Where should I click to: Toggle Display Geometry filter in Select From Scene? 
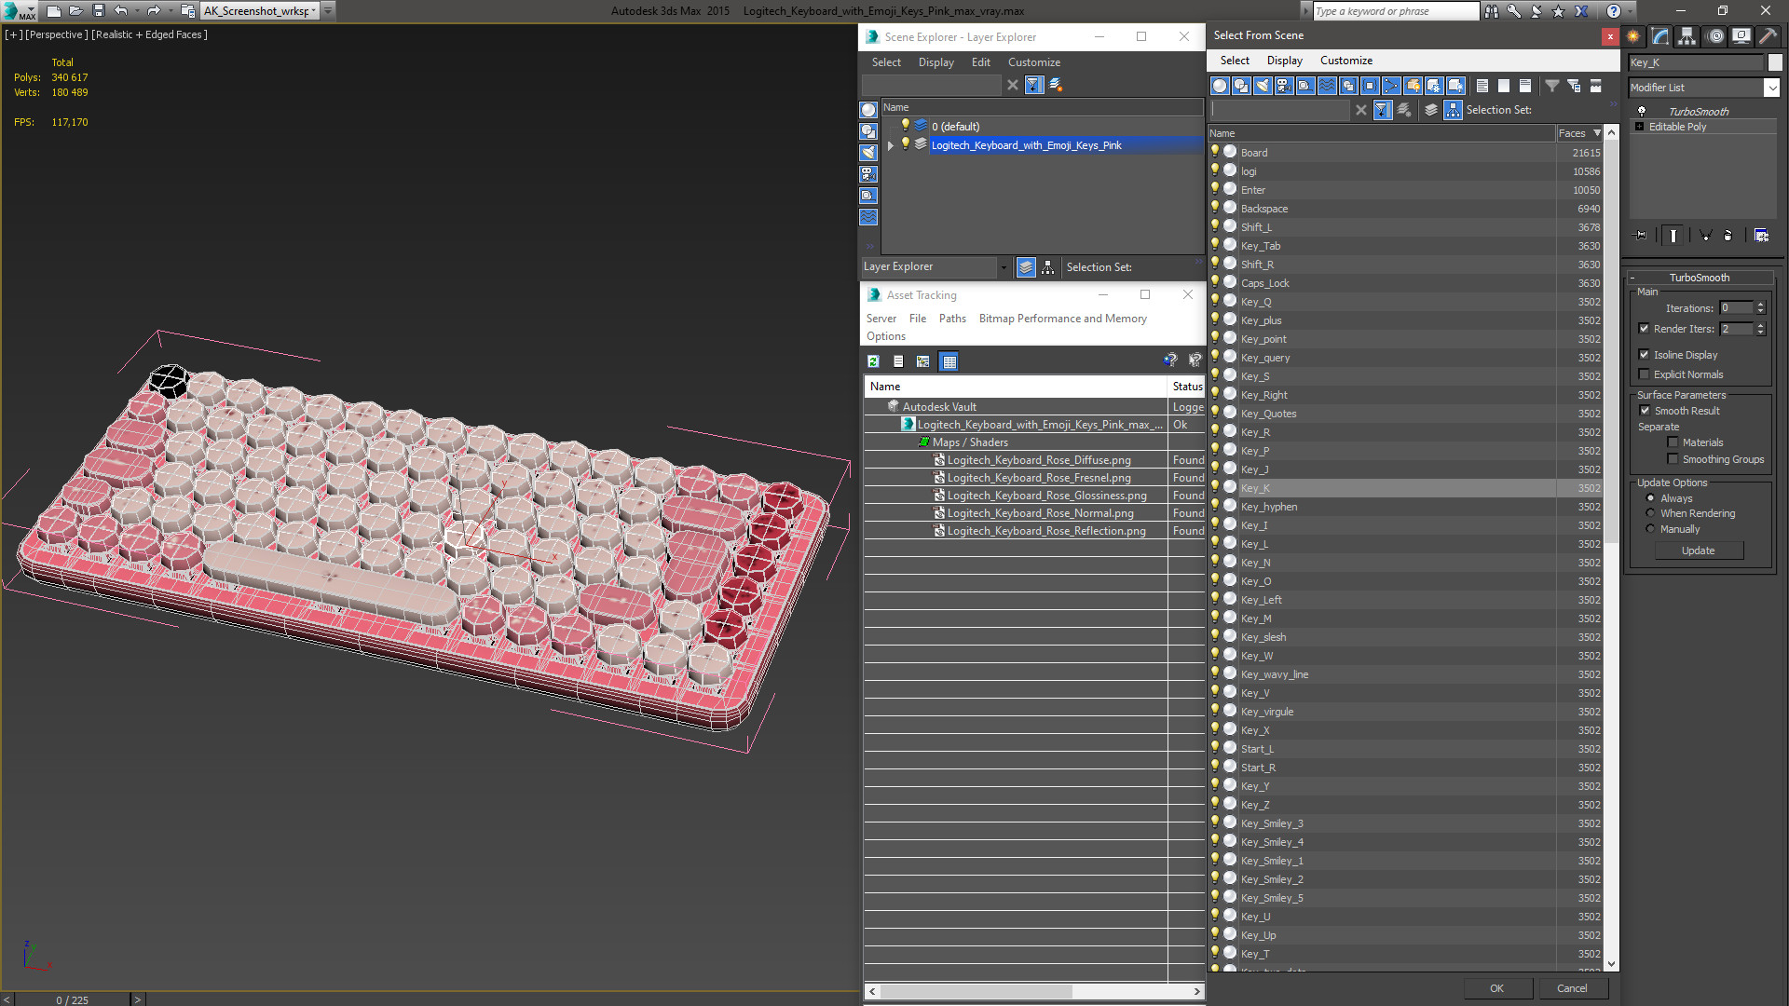pyautogui.click(x=1220, y=86)
